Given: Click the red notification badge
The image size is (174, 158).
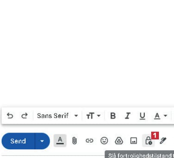Looking at the screenshot, I should coord(155,136).
